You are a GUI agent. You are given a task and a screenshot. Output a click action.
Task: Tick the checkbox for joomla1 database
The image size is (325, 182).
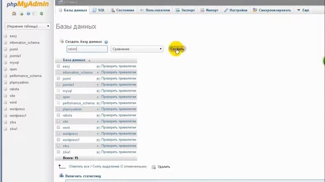(58, 84)
